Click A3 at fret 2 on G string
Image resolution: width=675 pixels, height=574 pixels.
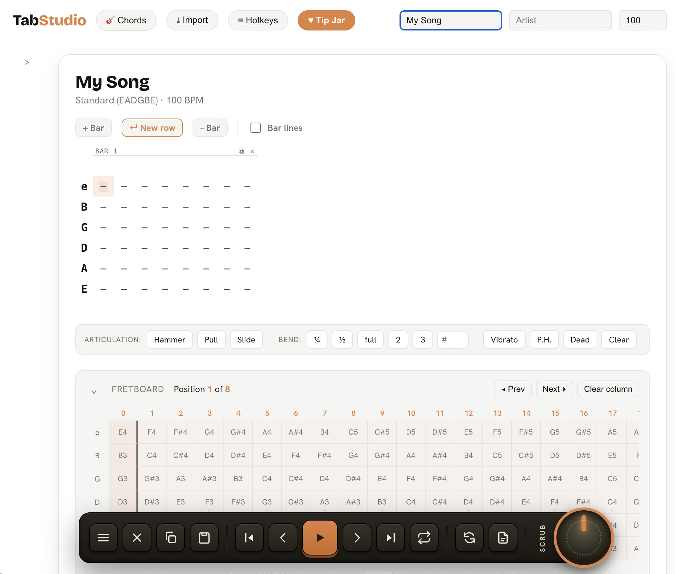pyautogui.click(x=181, y=478)
